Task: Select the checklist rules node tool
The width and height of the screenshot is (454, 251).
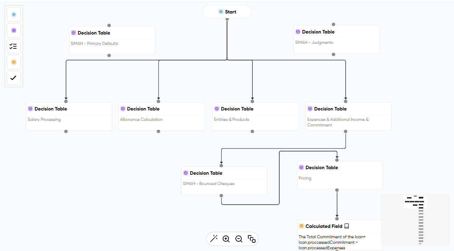Action: [13, 46]
